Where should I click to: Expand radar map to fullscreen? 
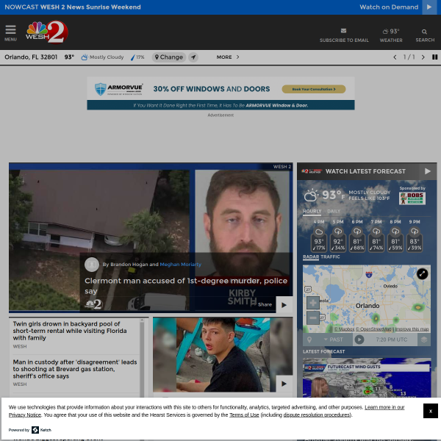(422, 273)
